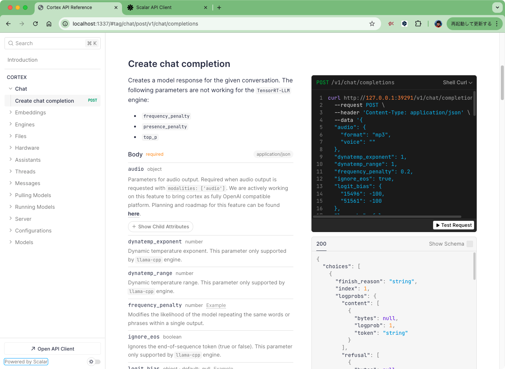Open a new browser tab
Screen dimensions: 505x369
219,8
